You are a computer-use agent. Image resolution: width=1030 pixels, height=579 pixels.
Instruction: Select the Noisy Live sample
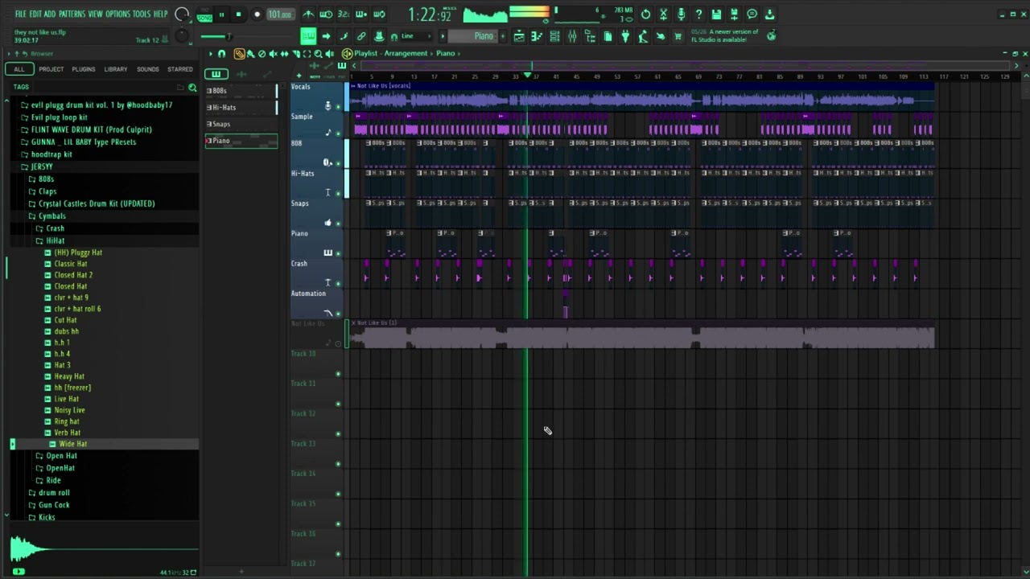(69, 410)
